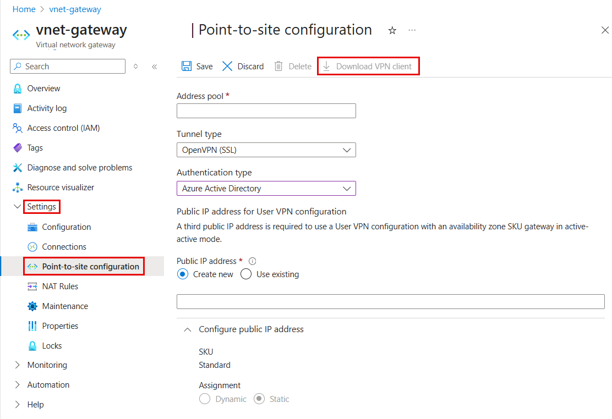The image size is (612, 419).
Task: Collapse the Configure public IP address section
Action: (x=188, y=329)
